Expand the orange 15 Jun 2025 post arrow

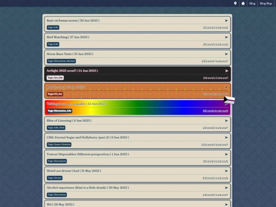(226, 87)
